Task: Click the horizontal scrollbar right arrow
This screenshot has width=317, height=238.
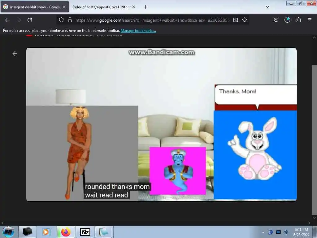Action: pos(309,223)
